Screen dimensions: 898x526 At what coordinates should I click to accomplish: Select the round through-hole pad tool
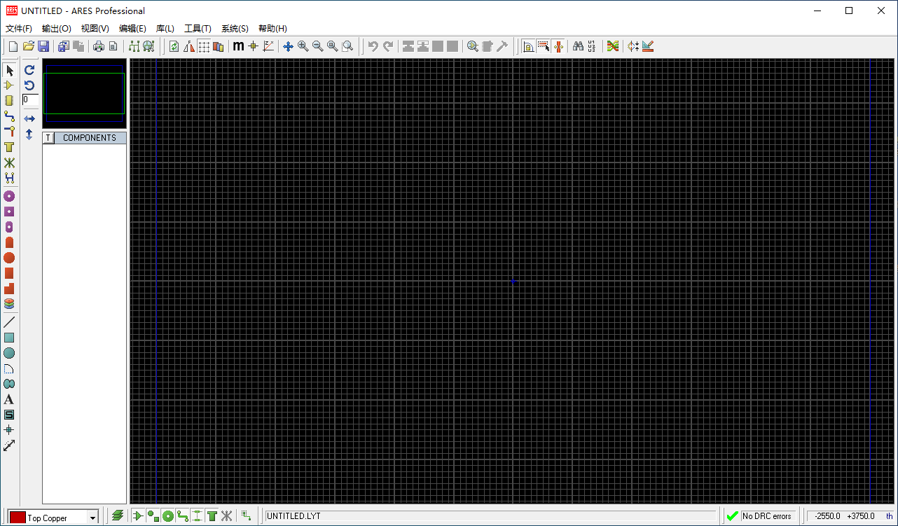tap(10, 196)
